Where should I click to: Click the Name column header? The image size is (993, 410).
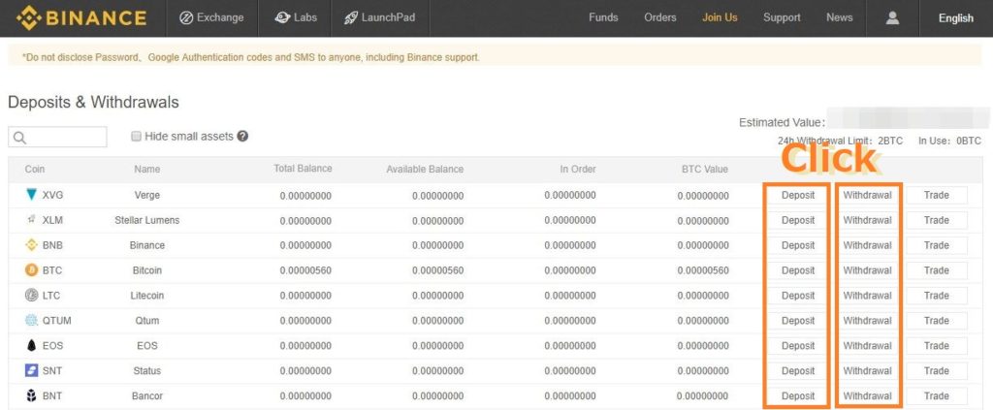click(x=147, y=169)
